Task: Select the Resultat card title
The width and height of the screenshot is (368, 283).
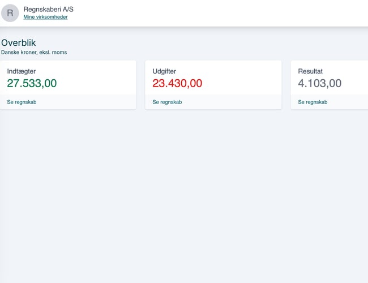Action: (x=310, y=71)
